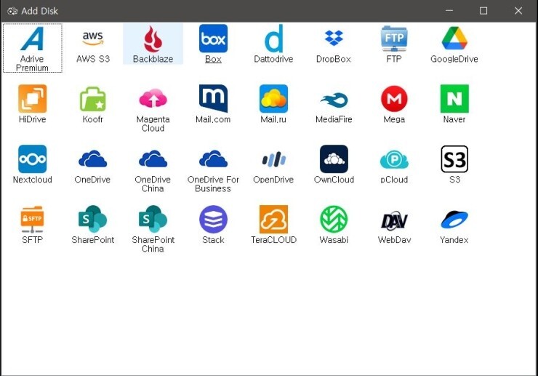The width and height of the screenshot is (538, 376).
Task: Select Magenta Cloud
Action: [x=153, y=99]
